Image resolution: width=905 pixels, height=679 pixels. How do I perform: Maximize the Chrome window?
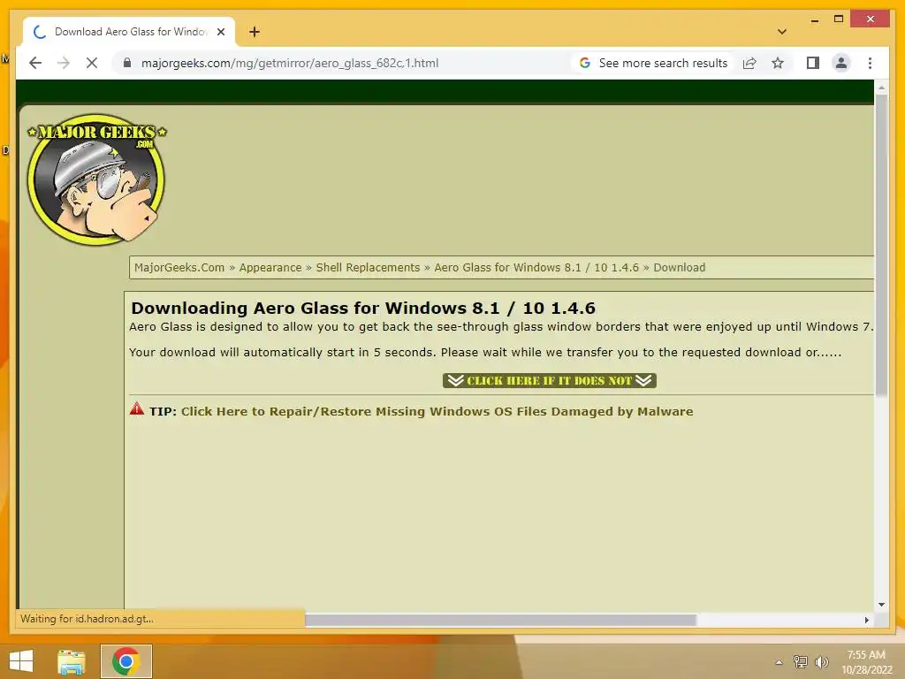(839, 19)
